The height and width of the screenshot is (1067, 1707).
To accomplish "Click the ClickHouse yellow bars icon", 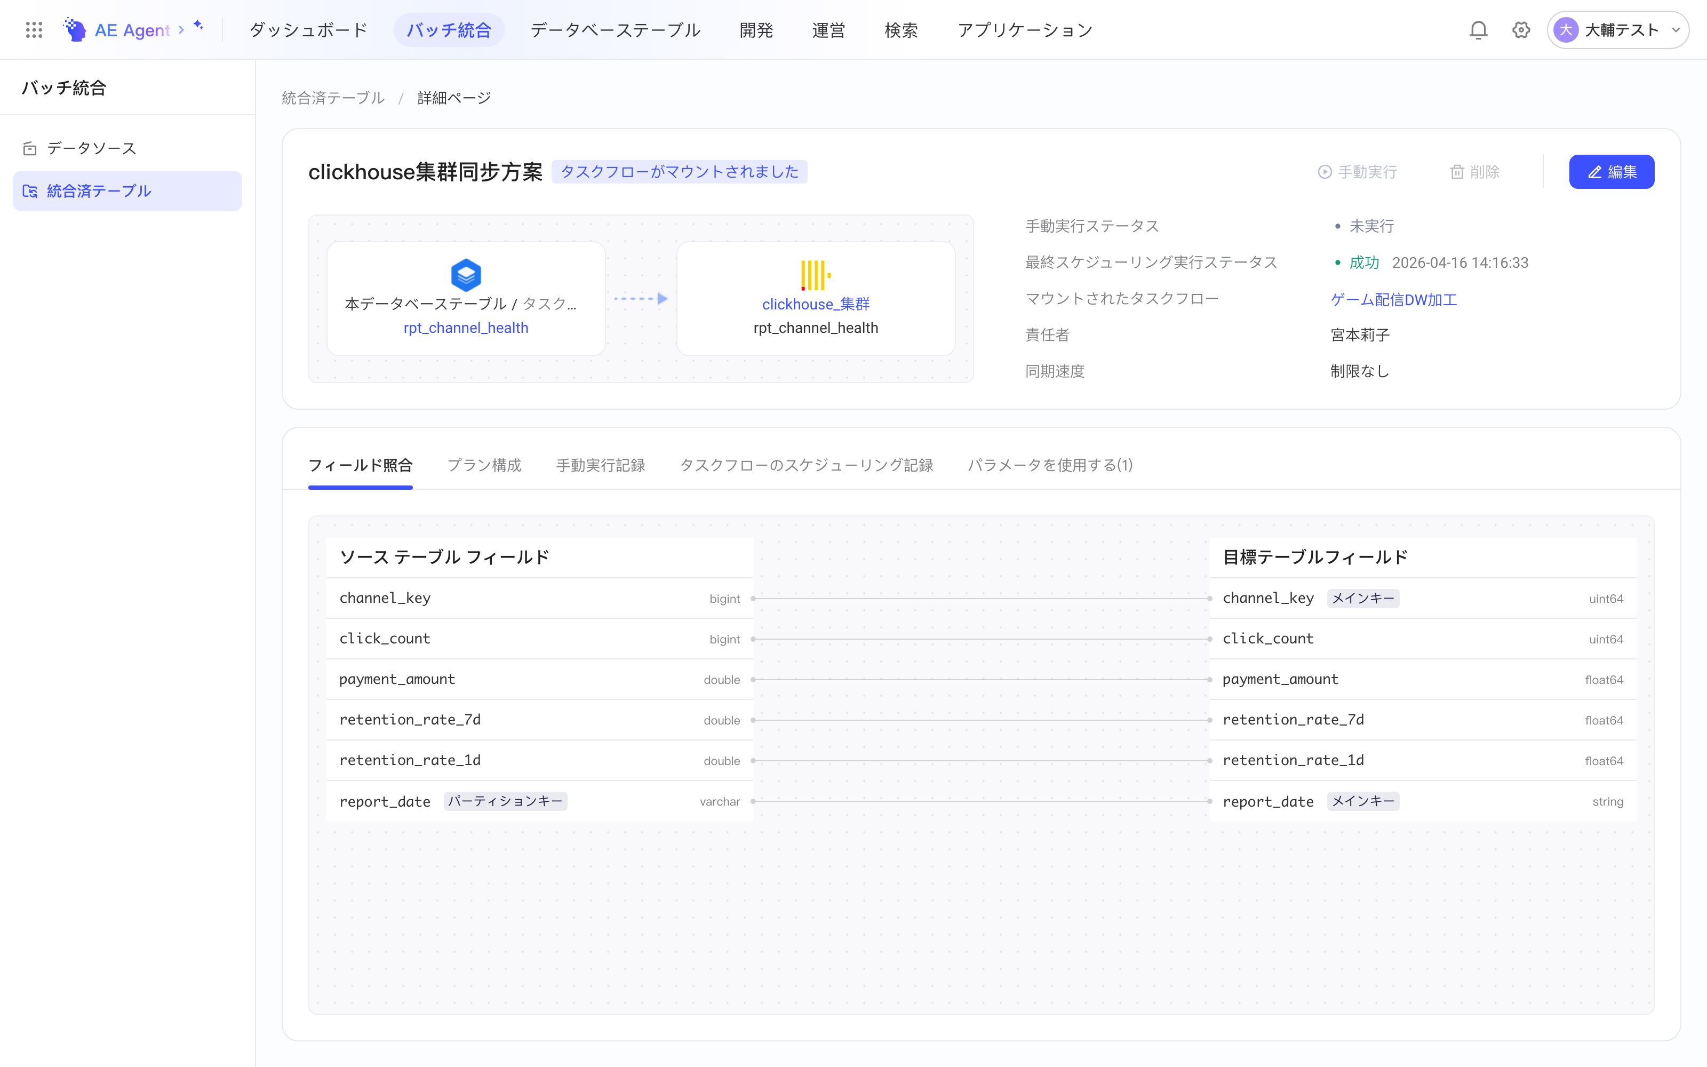I will pos(816,275).
